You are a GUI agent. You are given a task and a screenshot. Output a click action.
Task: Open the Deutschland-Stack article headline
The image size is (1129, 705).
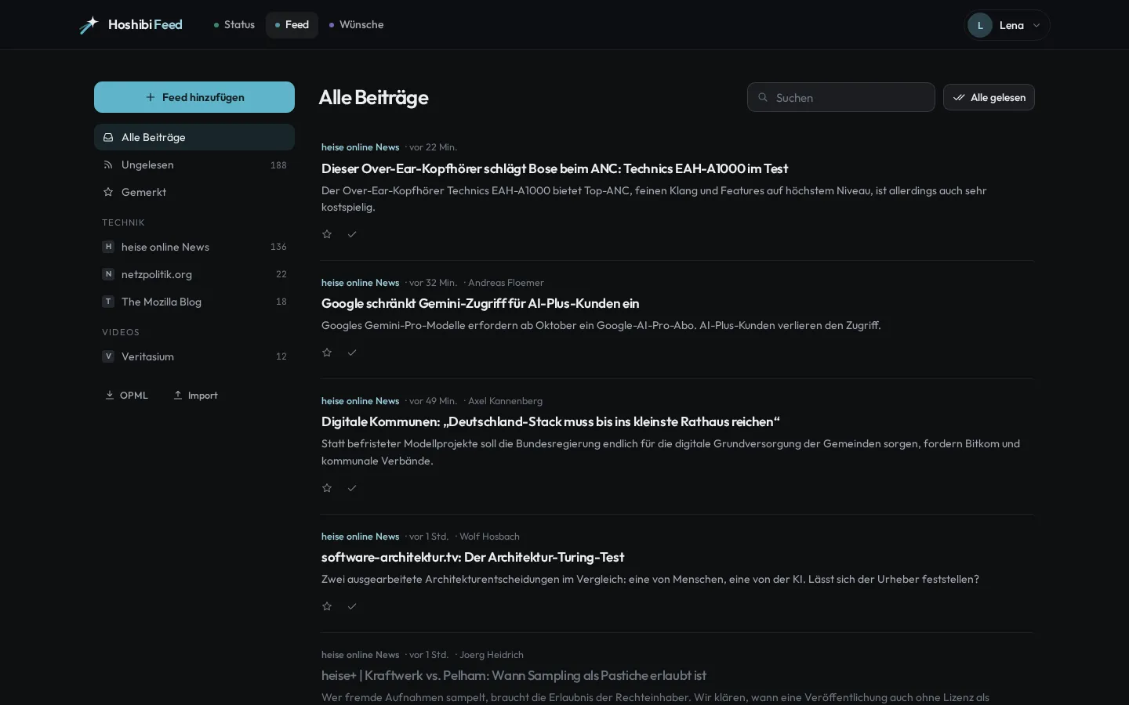(x=550, y=421)
